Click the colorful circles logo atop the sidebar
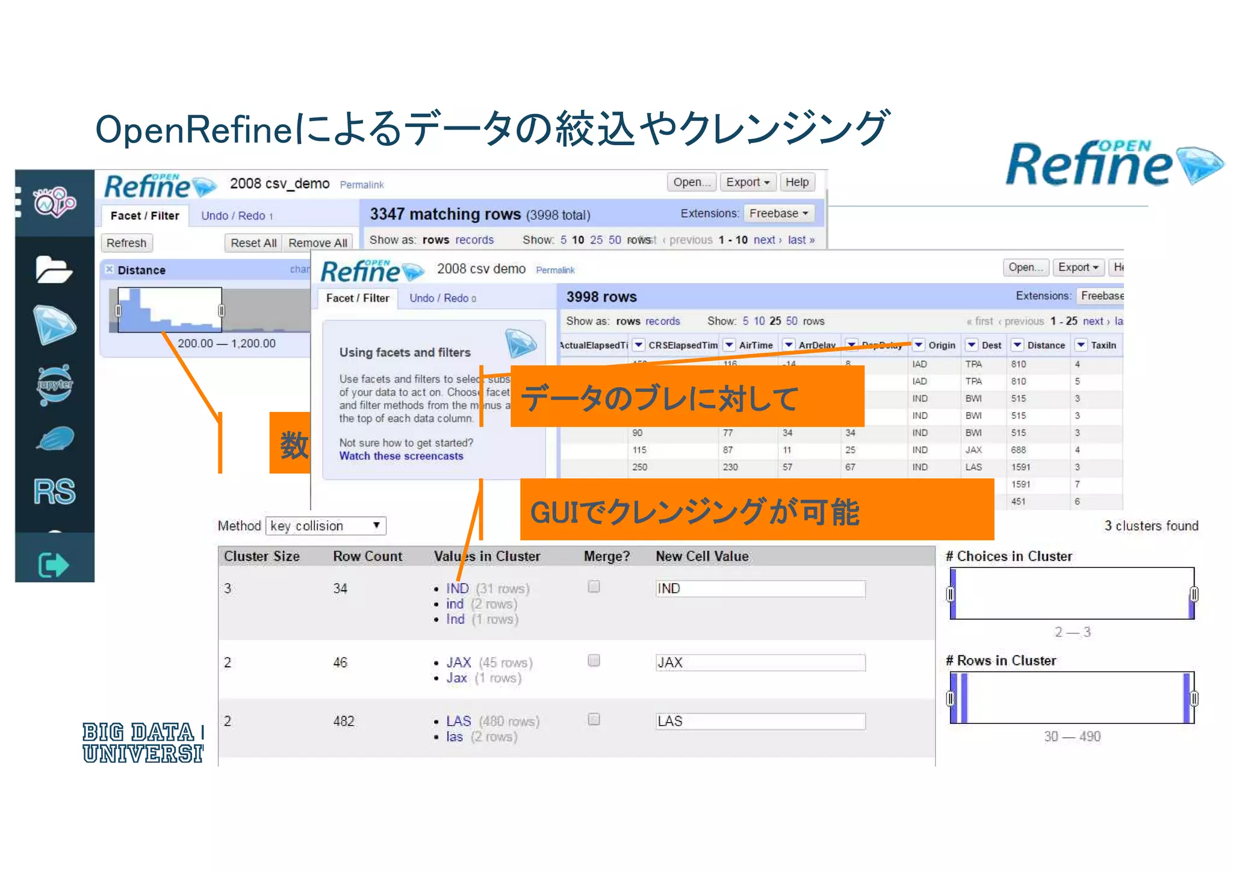Viewport: 1233px width, 872px height. (54, 202)
